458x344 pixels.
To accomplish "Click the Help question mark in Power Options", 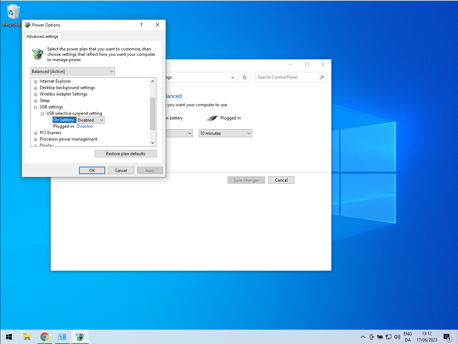I will [141, 25].
